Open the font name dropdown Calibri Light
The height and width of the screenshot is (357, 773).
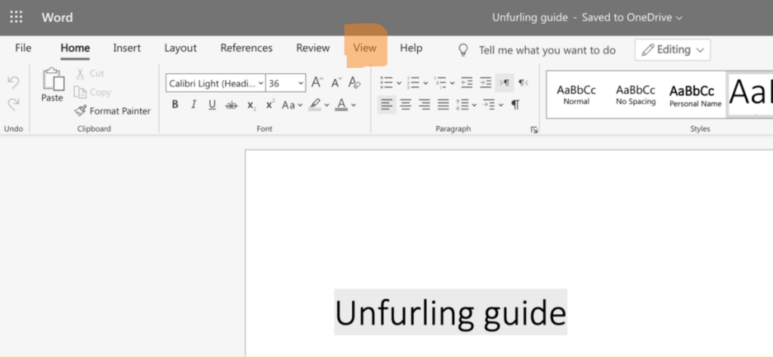[x=215, y=83]
